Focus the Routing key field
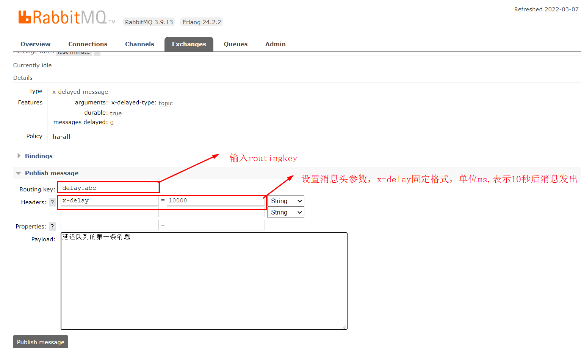581x348 pixels. [110, 188]
